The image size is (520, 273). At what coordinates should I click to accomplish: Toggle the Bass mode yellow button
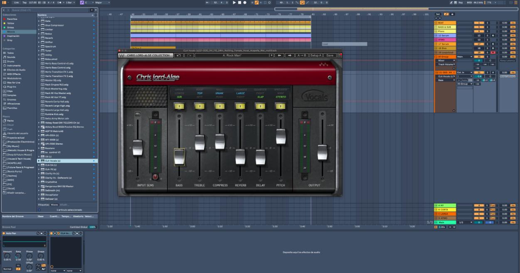(x=179, y=106)
